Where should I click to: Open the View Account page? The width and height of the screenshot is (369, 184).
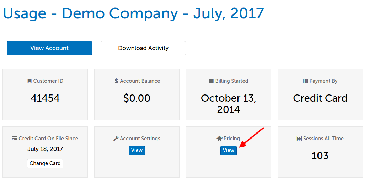click(x=49, y=48)
